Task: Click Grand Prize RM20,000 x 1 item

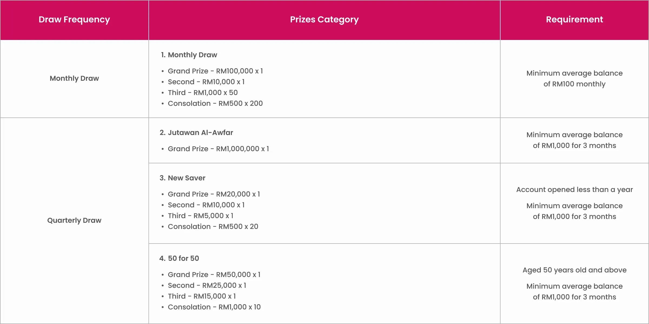Action: [214, 194]
